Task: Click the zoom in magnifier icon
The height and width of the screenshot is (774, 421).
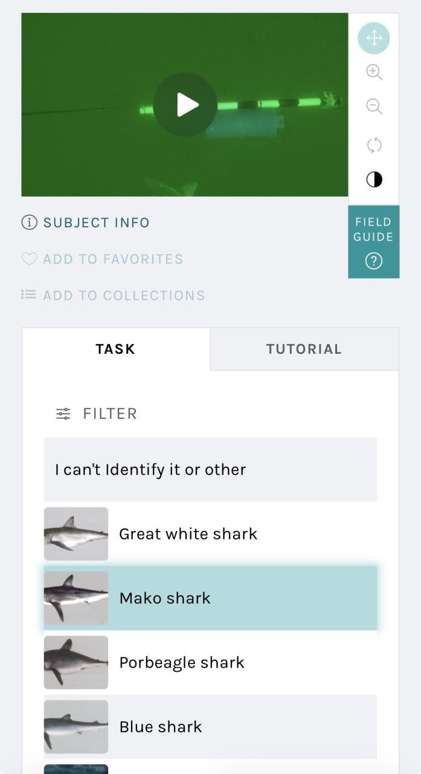Action: (x=374, y=73)
